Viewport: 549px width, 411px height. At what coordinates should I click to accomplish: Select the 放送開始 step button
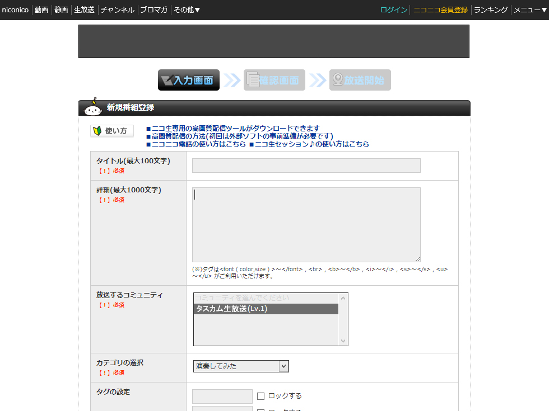click(x=360, y=80)
